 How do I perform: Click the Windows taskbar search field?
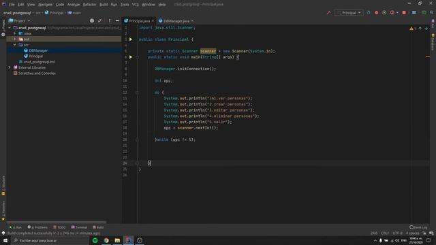(x=50, y=240)
